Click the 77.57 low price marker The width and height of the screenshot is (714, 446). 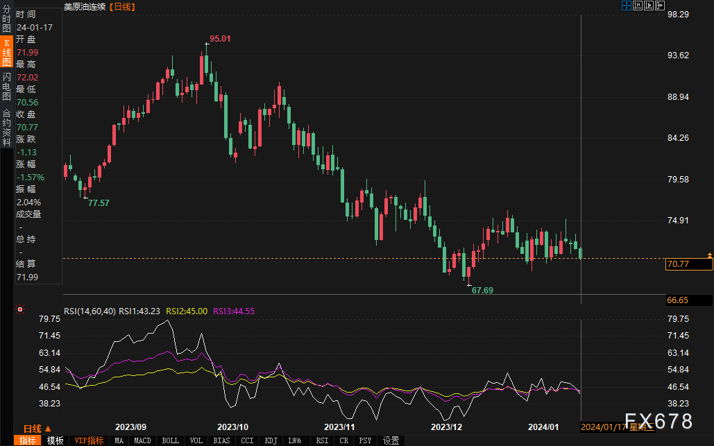pos(99,203)
